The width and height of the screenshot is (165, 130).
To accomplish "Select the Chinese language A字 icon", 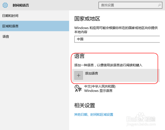I will click(x=78, y=88).
